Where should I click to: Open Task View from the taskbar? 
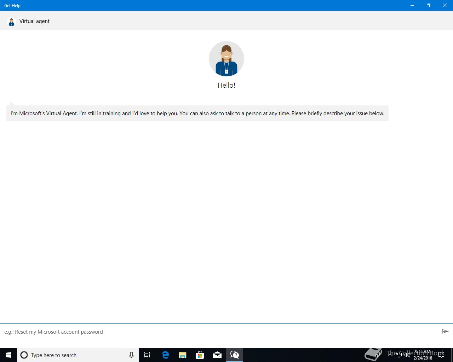[x=147, y=355]
